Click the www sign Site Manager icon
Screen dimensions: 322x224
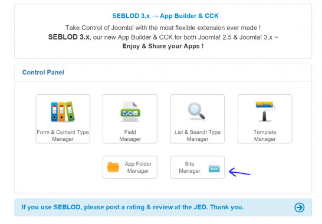[214, 167]
